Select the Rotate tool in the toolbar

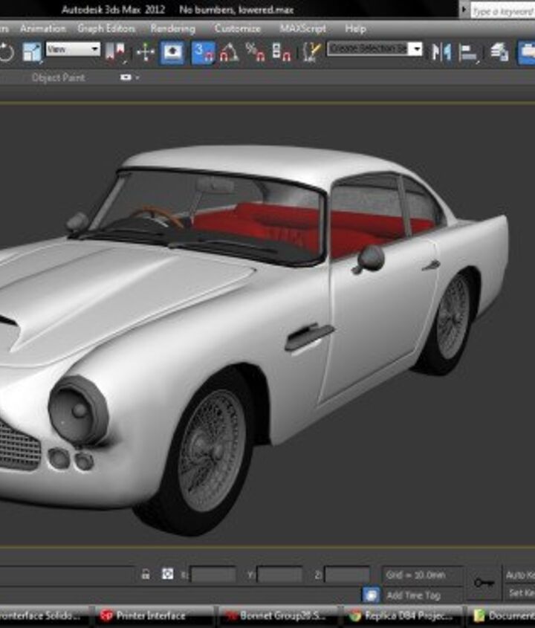pyautogui.click(x=6, y=52)
